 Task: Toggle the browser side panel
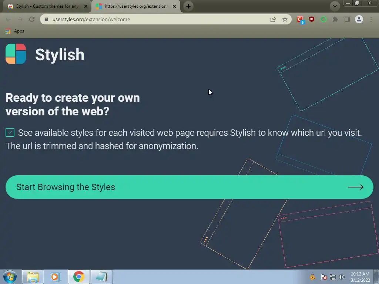point(347,19)
